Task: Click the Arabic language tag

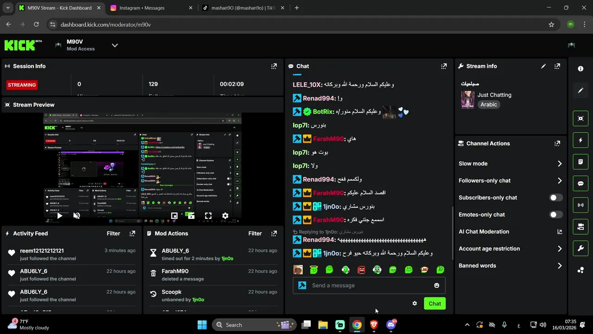Action: pyautogui.click(x=488, y=104)
